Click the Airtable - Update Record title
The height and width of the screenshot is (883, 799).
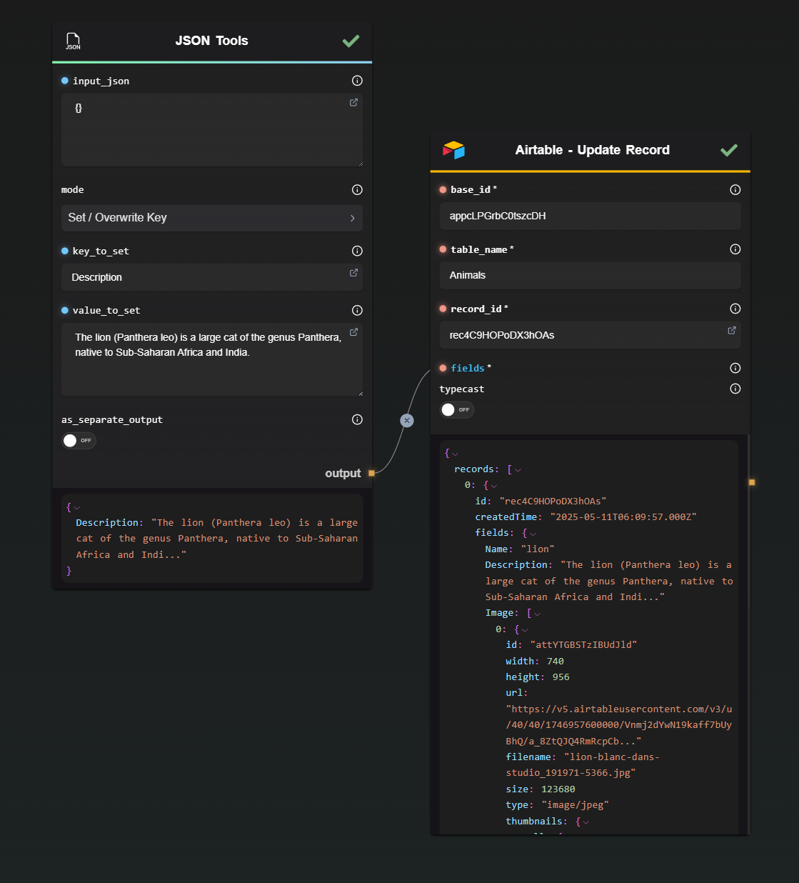click(x=593, y=150)
